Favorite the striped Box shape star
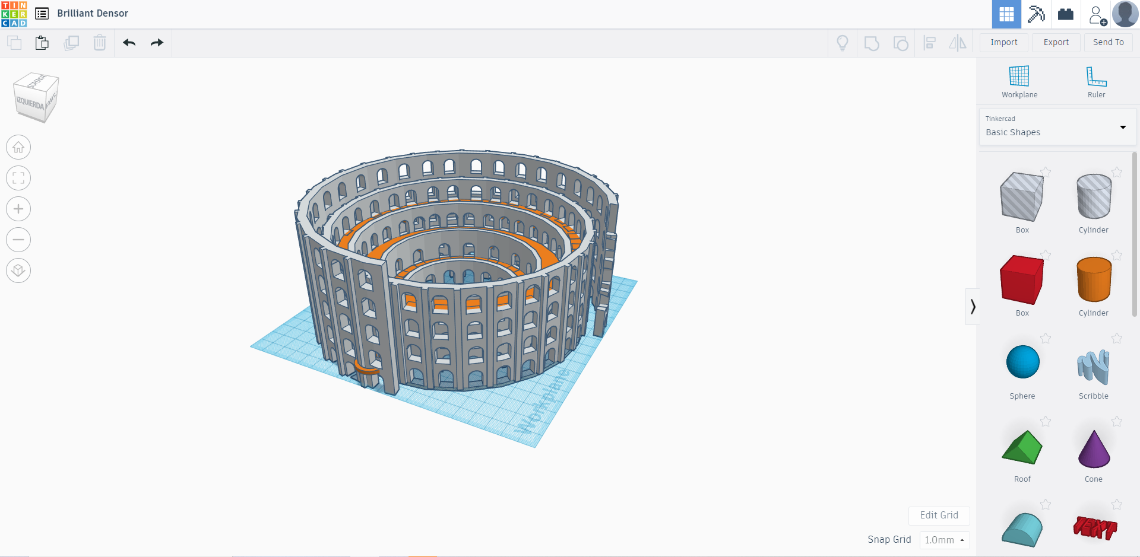The width and height of the screenshot is (1140, 557). point(1046,172)
